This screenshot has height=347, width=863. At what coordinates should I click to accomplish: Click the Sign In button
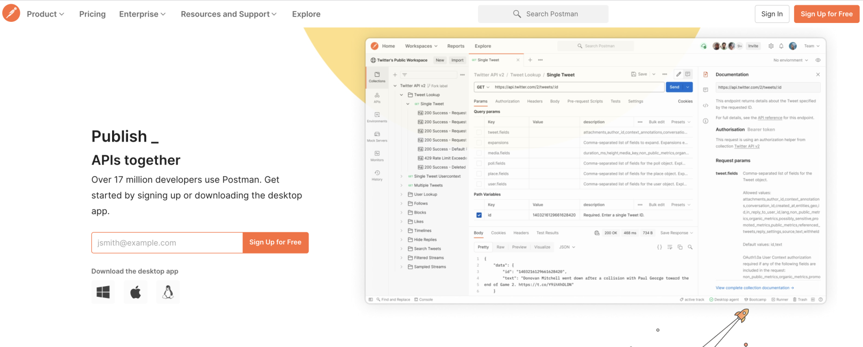point(772,14)
